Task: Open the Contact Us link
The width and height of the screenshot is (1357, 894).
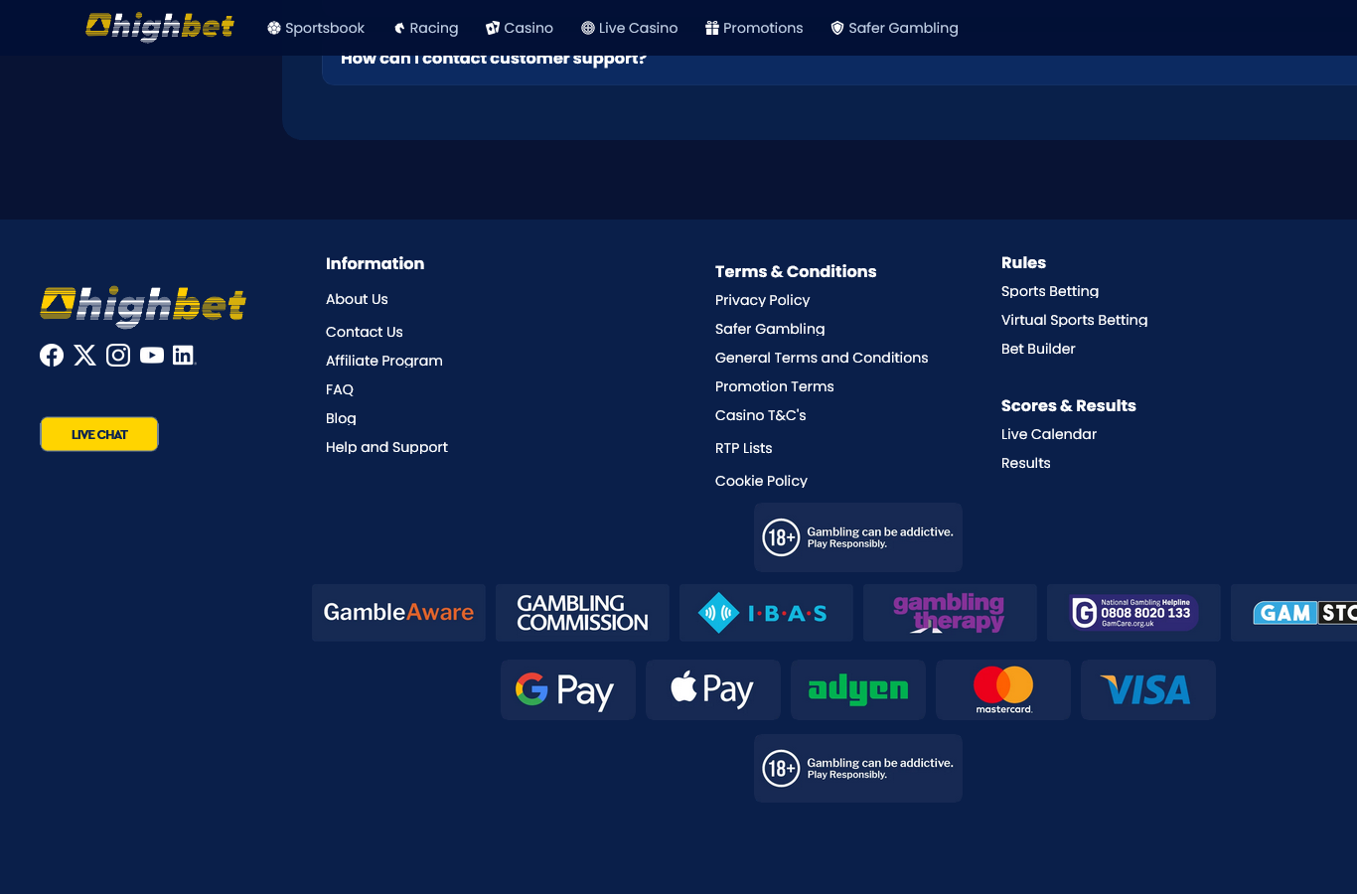Action: point(365,332)
